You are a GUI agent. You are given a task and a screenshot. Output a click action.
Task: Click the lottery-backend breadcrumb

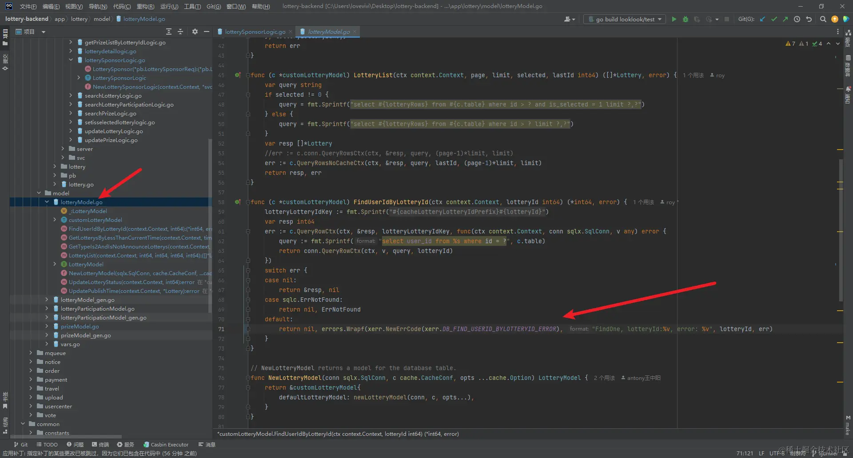[27, 19]
